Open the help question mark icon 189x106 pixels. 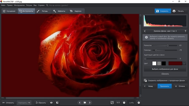185,31
